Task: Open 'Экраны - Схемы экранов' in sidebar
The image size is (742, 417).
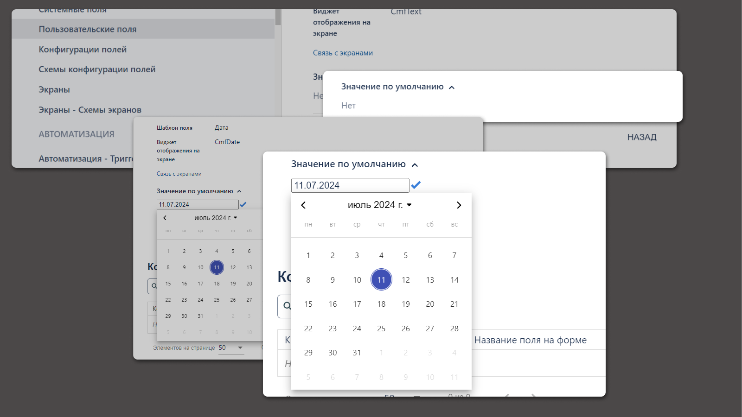Action: point(90,110)
